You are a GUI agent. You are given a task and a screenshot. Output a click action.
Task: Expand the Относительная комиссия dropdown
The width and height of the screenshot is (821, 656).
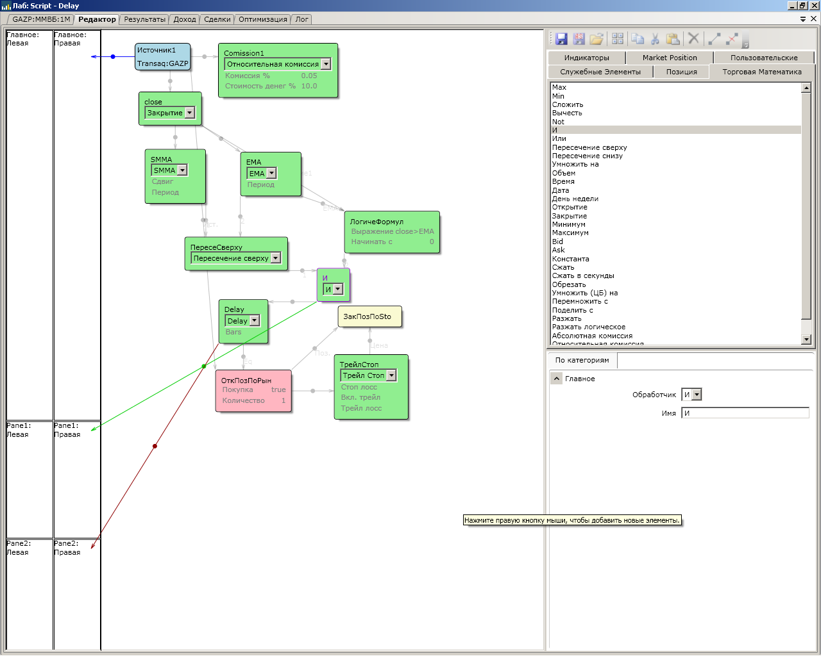[326, 64]
